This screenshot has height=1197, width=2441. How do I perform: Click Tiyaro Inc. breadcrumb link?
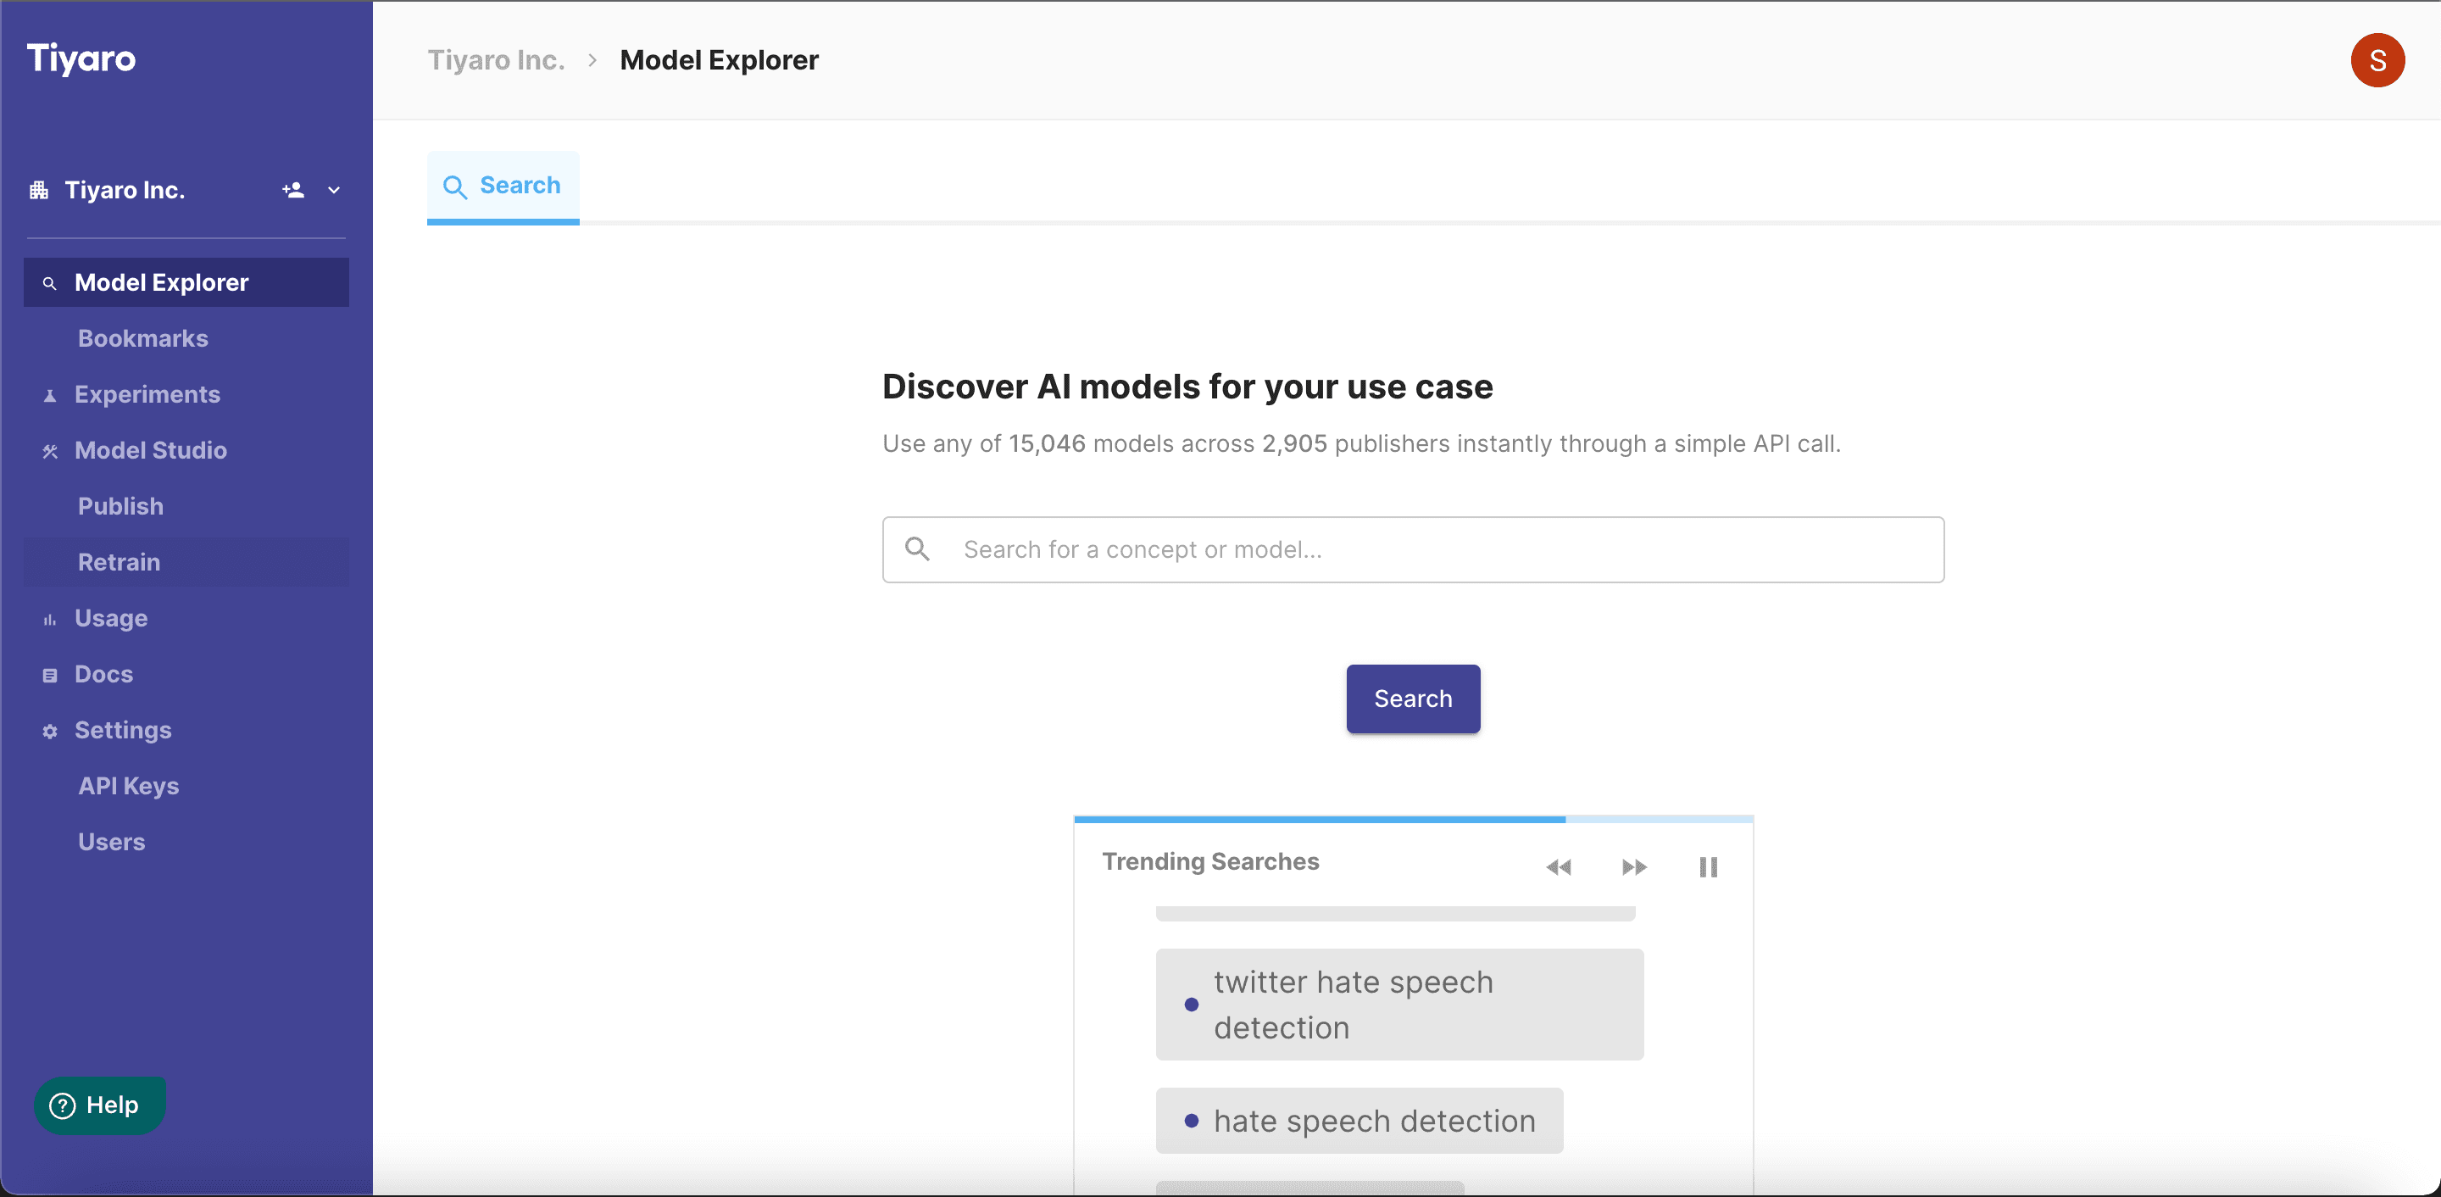tap(496, 59)
